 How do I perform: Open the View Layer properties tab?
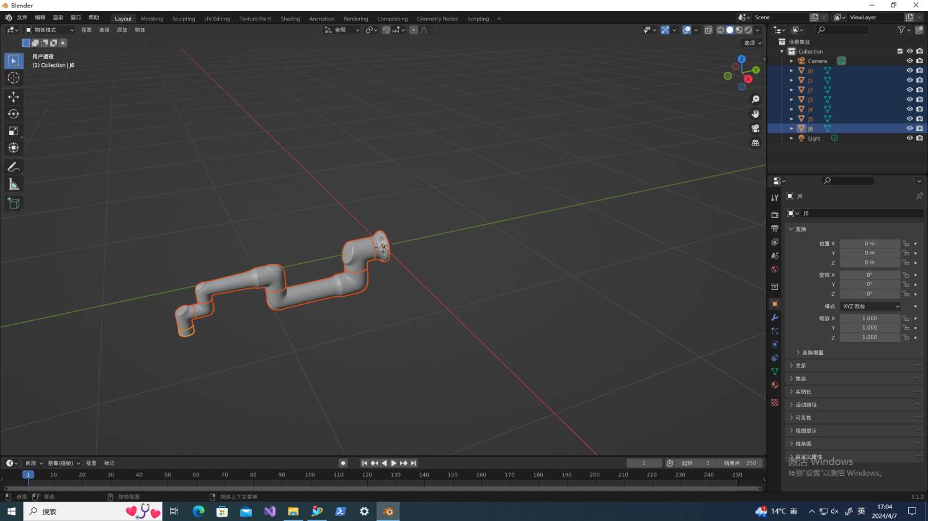click(775, 242)
